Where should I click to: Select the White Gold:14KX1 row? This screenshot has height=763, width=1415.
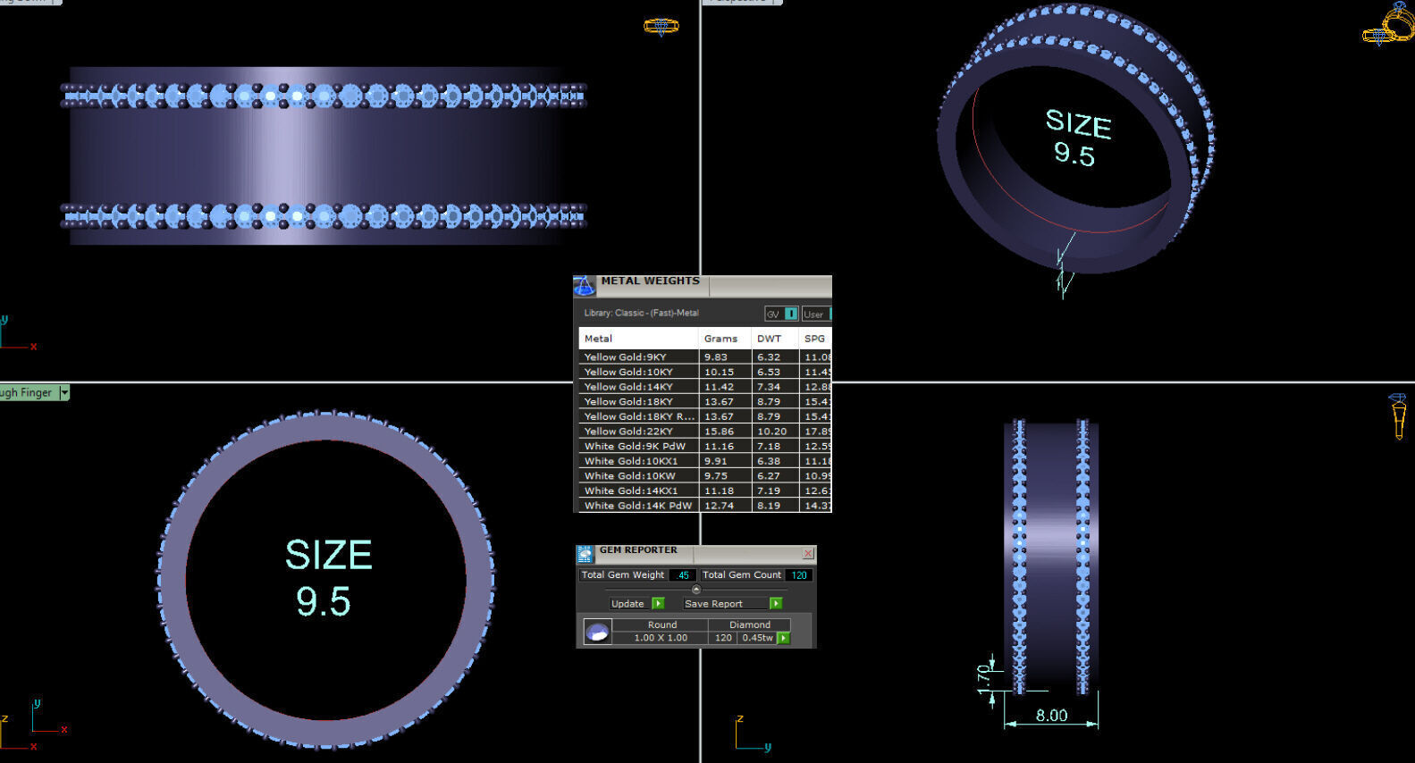point(705,490)
